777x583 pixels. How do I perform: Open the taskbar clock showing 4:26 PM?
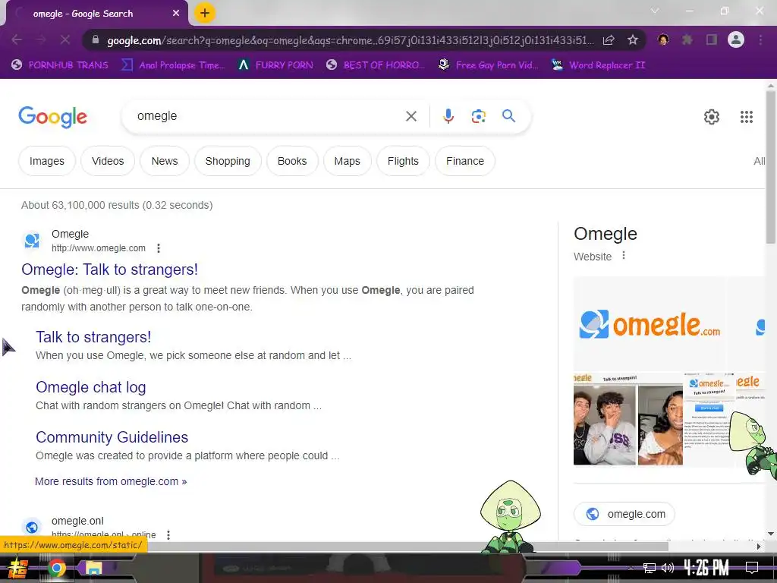point(706,568)
